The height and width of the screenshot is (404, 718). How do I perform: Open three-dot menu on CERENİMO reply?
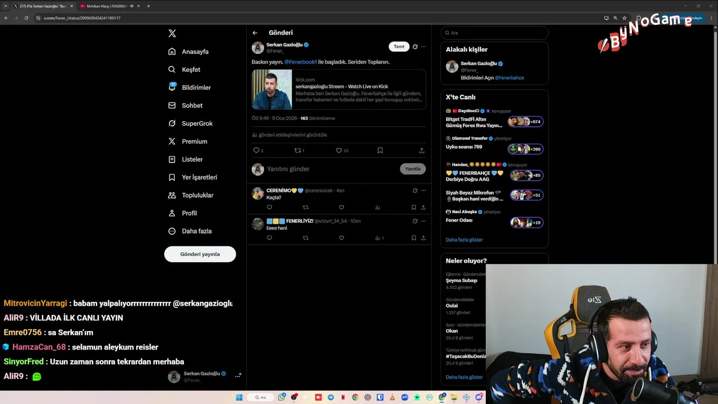click(x=424, y=190)
